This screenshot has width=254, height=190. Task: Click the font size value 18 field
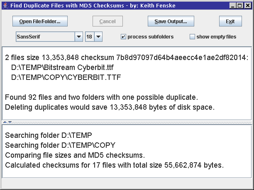(x=90, y=37)
